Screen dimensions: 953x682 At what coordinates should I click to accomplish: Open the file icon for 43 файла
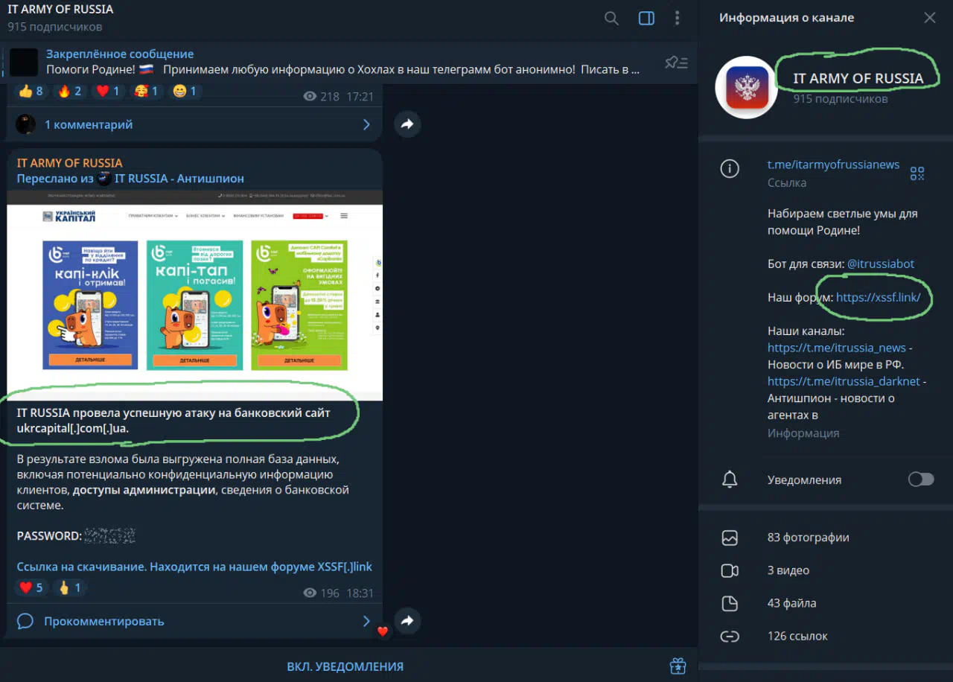(730, 603)
